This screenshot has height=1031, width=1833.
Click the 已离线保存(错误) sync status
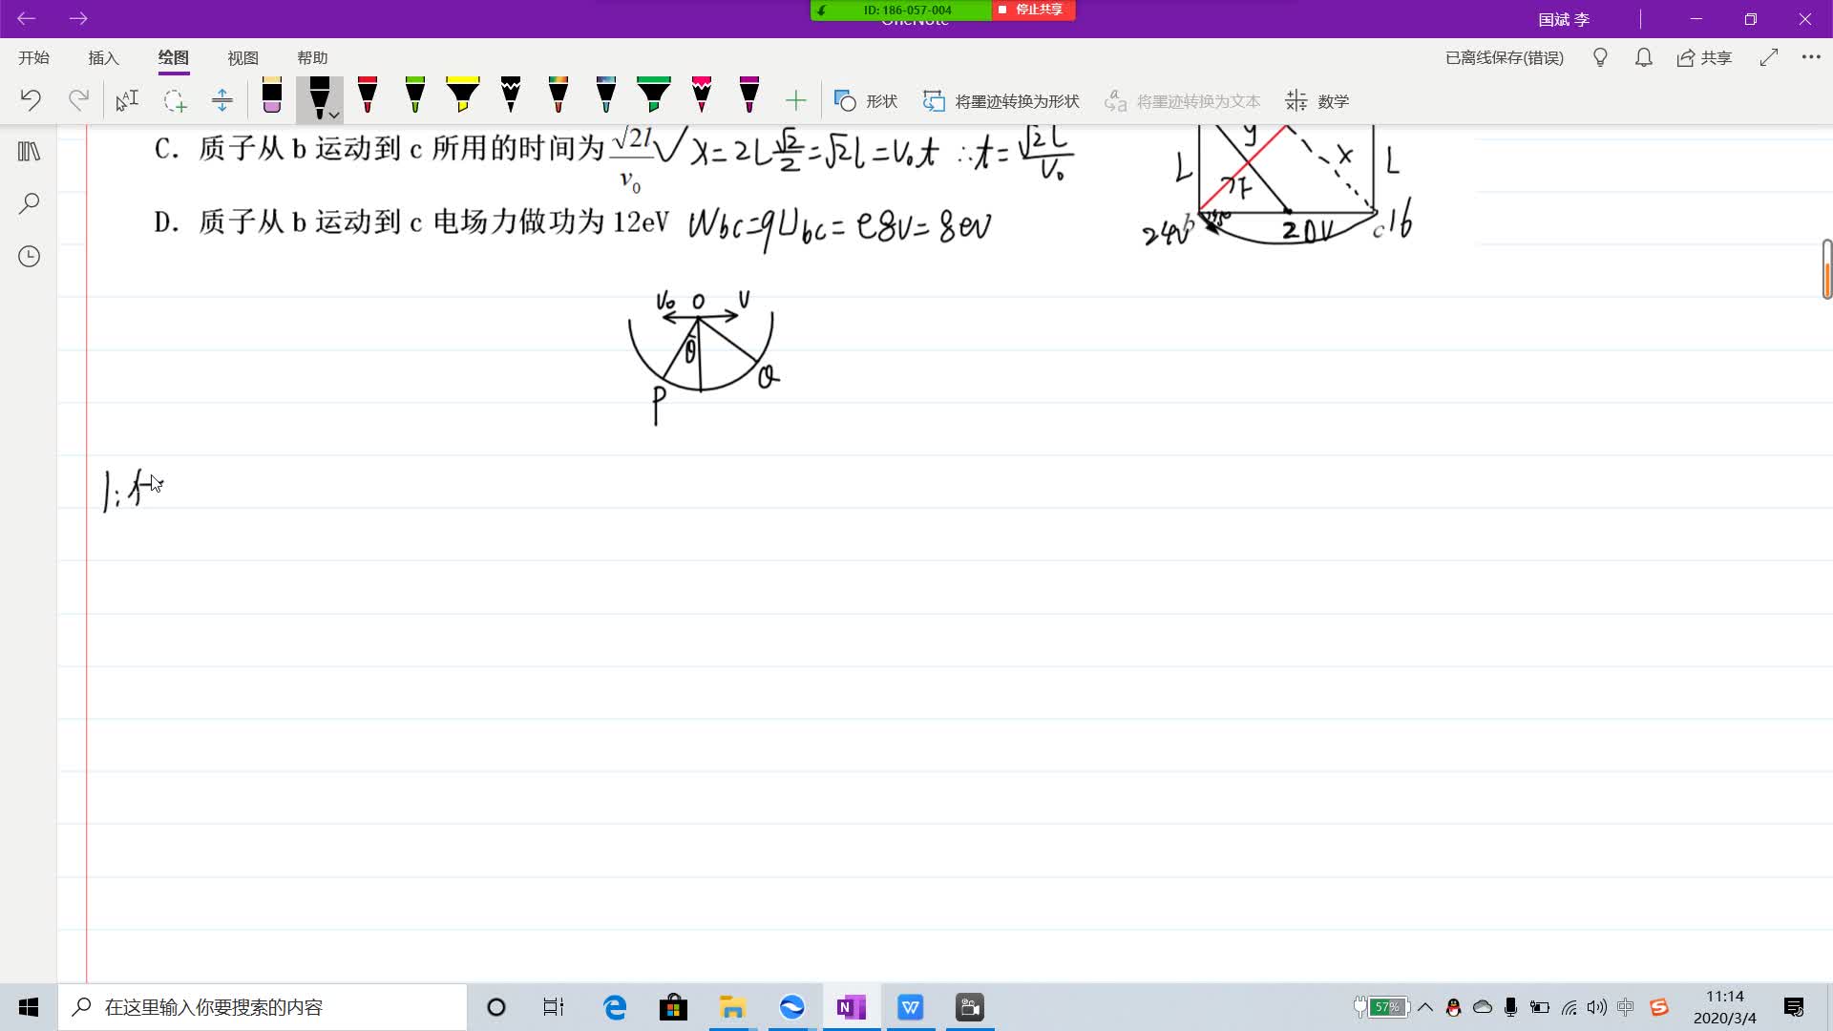[x=1505, y=57]
